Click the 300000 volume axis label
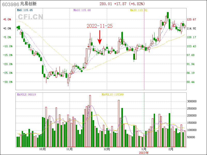 point(192,101)
